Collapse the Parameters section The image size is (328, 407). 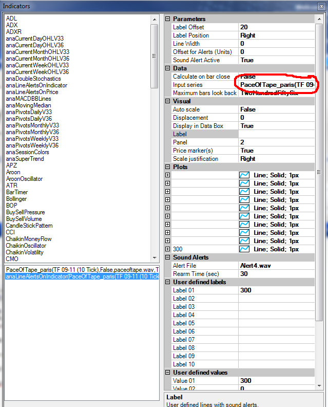click(x=168, y=19)
